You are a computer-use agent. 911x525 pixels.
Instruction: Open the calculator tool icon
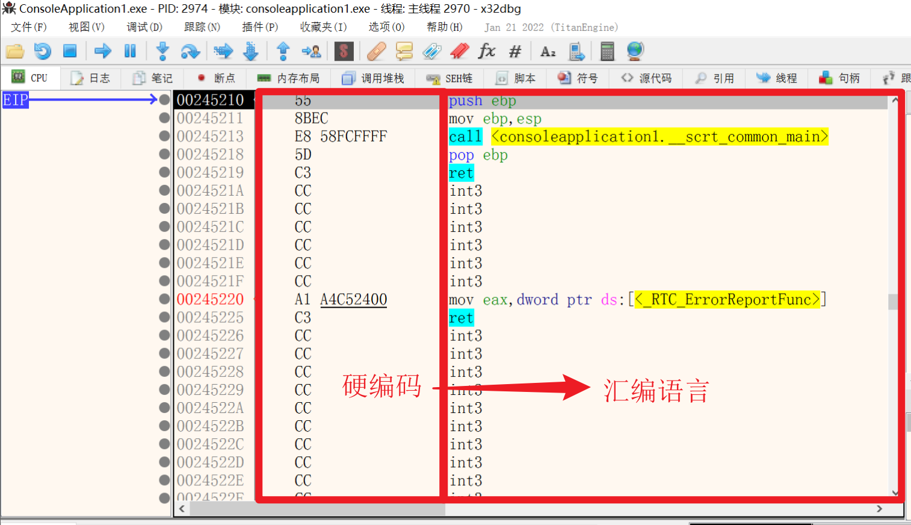pyautogui.click(x=607, y=51)
